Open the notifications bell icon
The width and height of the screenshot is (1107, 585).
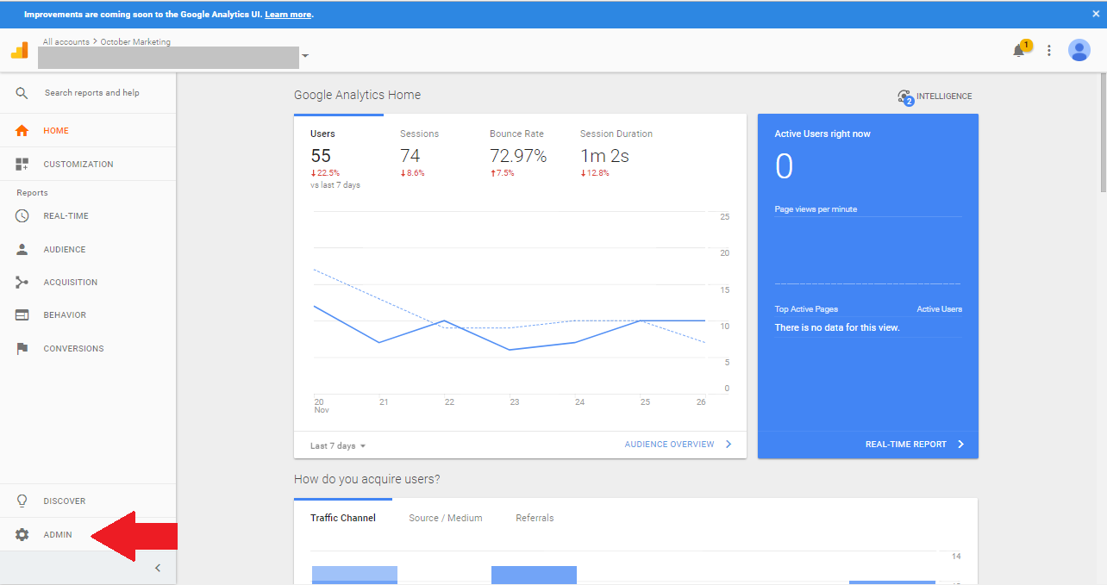(x=1018, y=51)
